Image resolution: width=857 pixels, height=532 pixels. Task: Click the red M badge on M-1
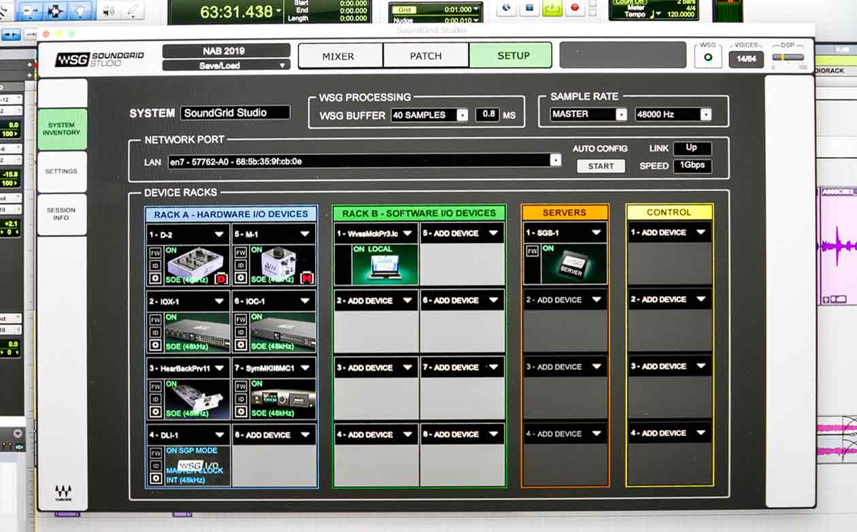click(307, 278)
